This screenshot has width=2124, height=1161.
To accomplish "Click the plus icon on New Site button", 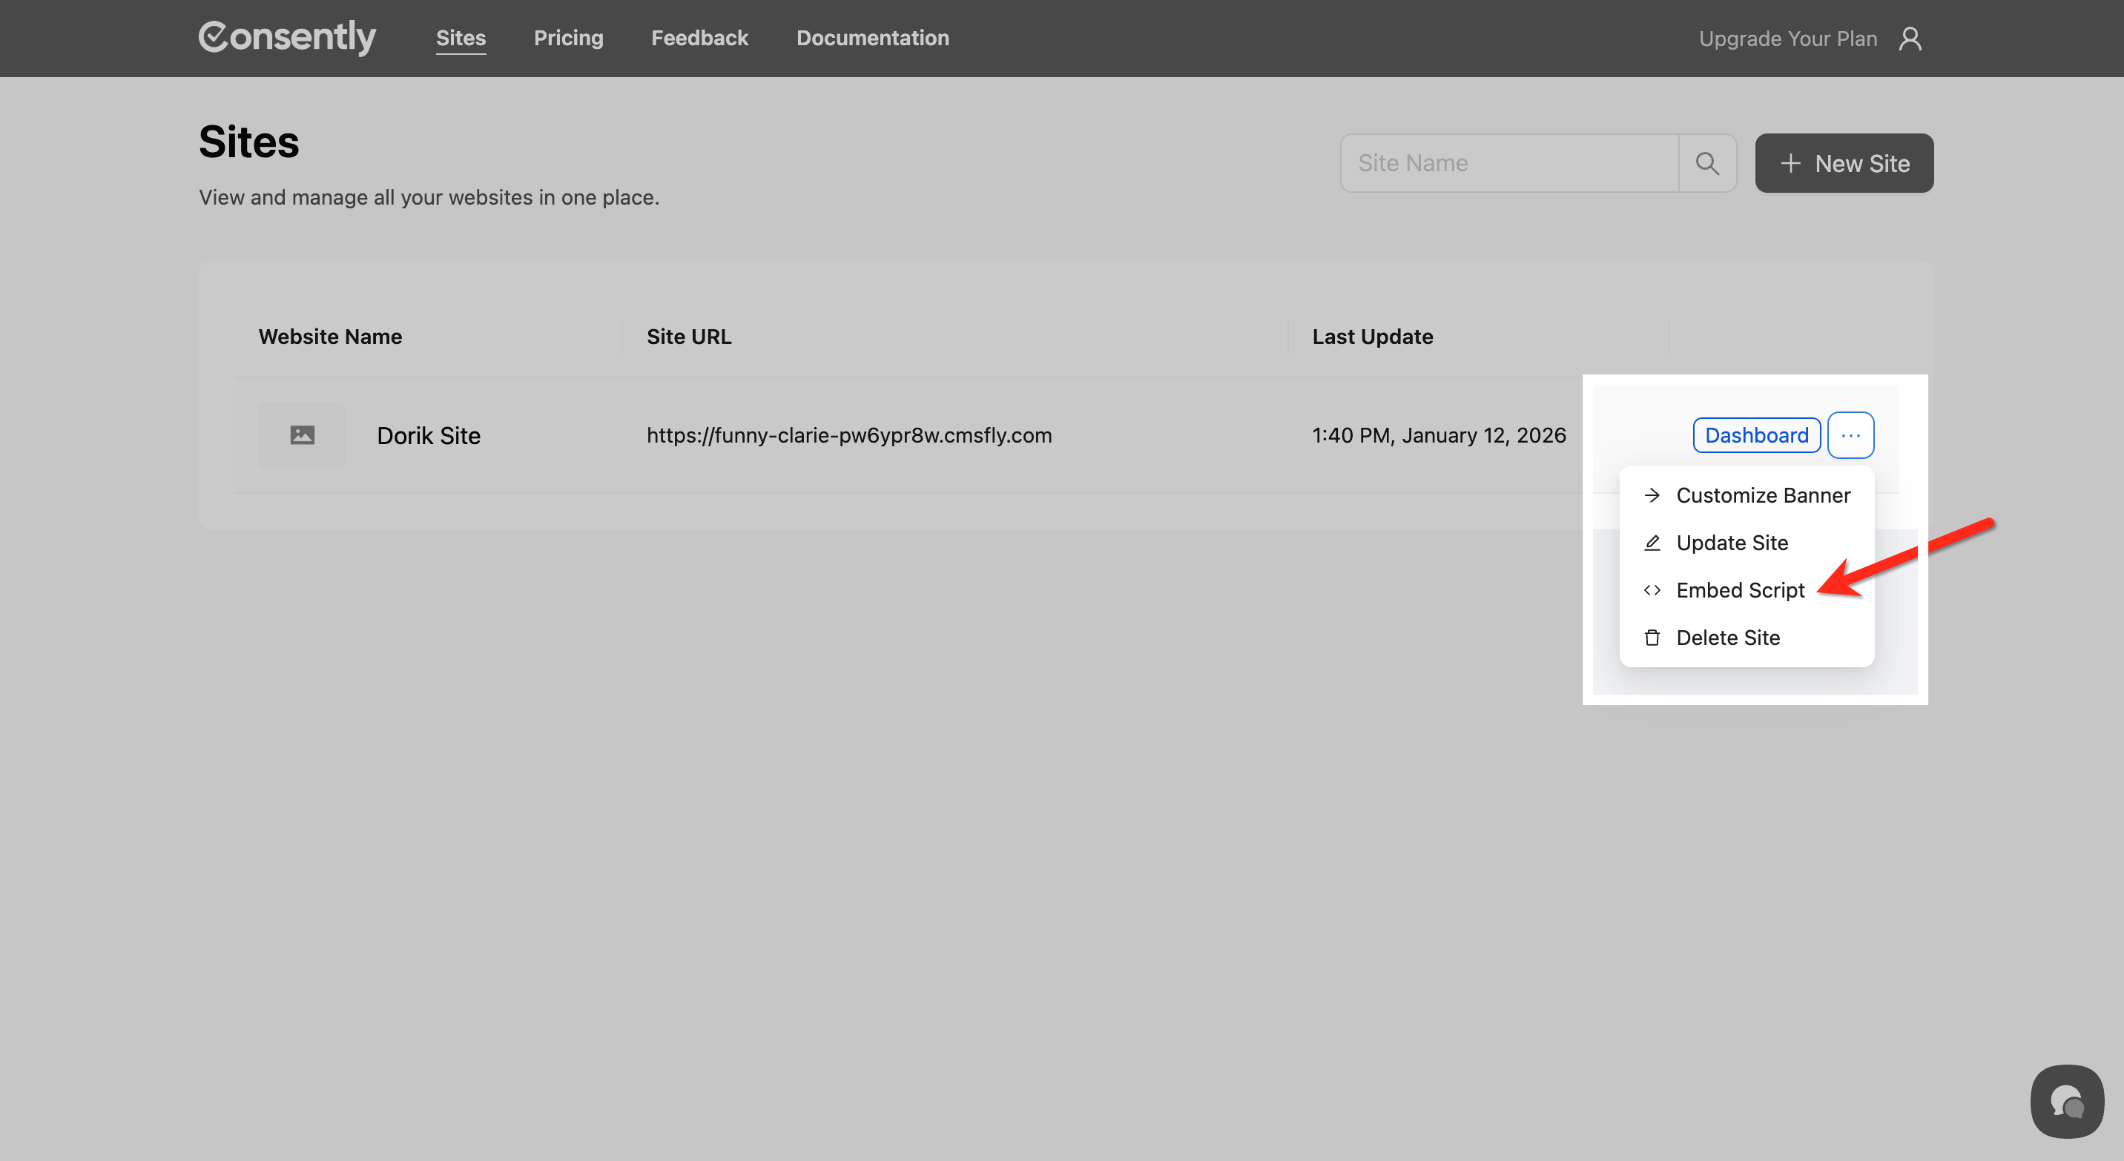I will click(1790, 162).
